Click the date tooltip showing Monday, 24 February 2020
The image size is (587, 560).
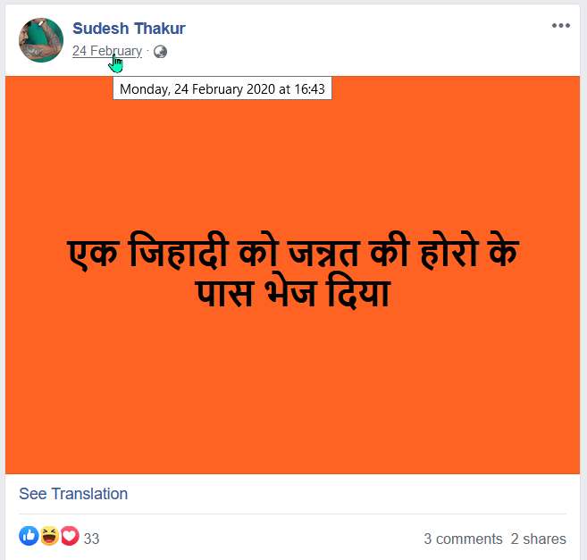point(222,88)
